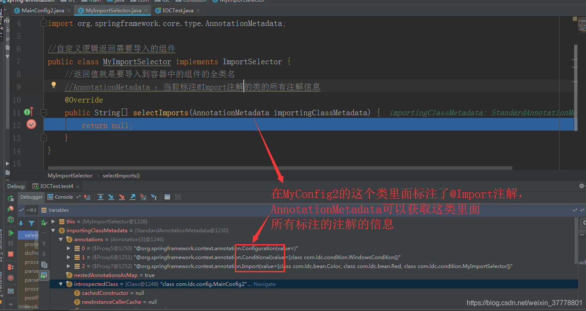Click the Restore Layout arrow icon beside Console
586x311 pixels.
(x=78, y=197)
